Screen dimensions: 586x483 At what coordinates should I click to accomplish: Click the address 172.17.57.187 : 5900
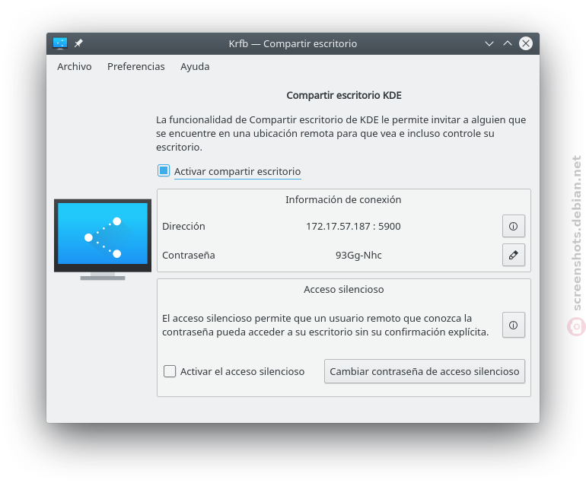(353, 227)
